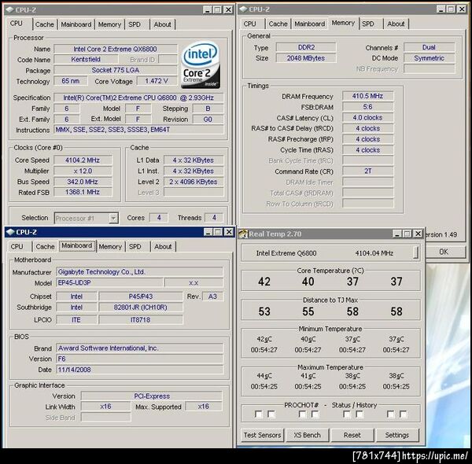Open Mainboard tab in top-right CPU-Z memory window
This screenshot has height=464, width=472.
[x=309, y=24]
